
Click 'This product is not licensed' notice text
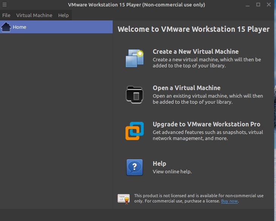[199, 198]
